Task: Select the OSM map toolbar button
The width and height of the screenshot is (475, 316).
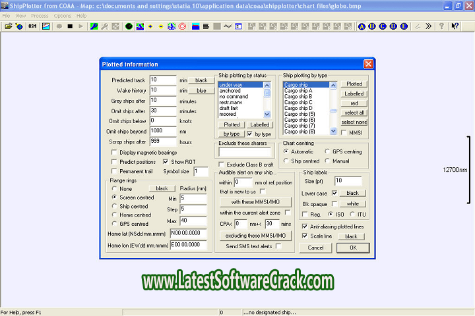Action: 32,26
